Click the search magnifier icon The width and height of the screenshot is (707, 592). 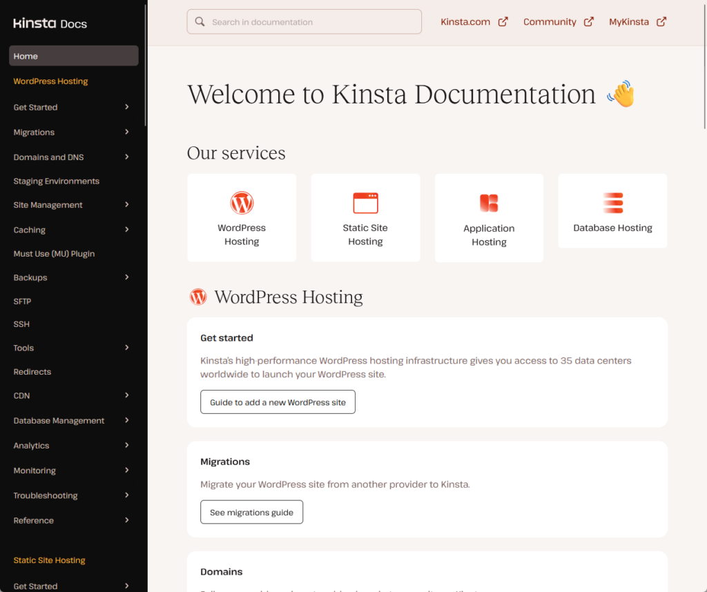coord(200,21)
